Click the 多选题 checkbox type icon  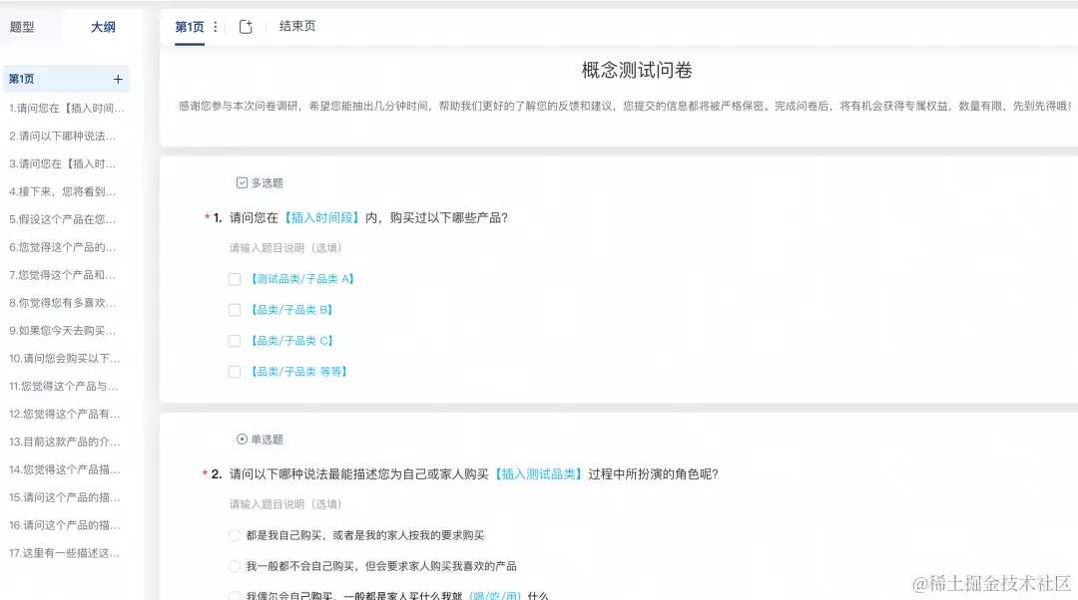tap(242, 182)
